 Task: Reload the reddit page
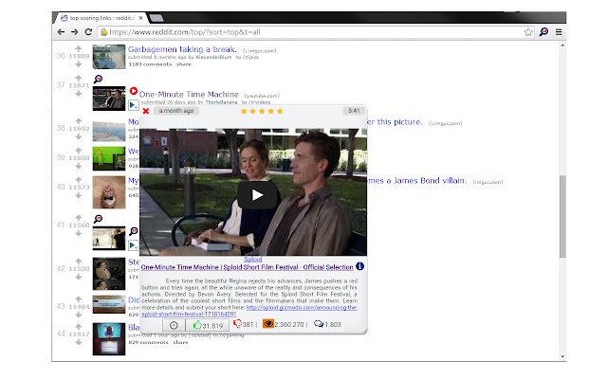click(88, 32)
